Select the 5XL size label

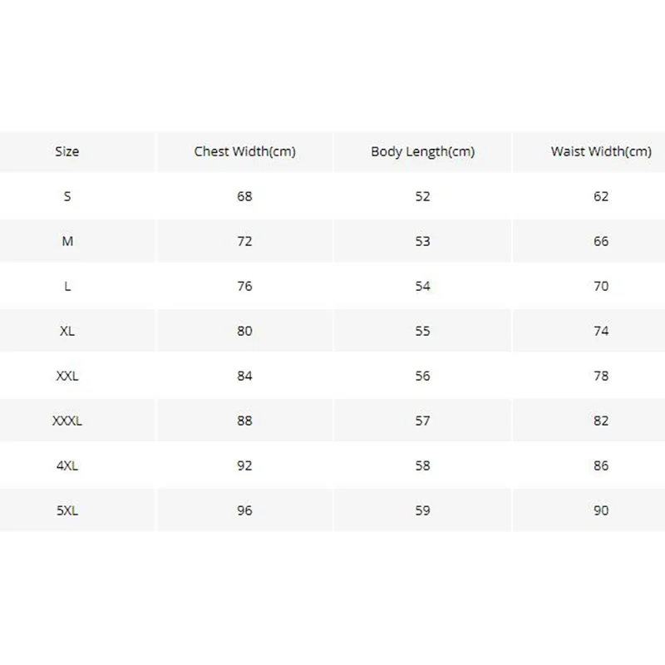pos(67,510)
